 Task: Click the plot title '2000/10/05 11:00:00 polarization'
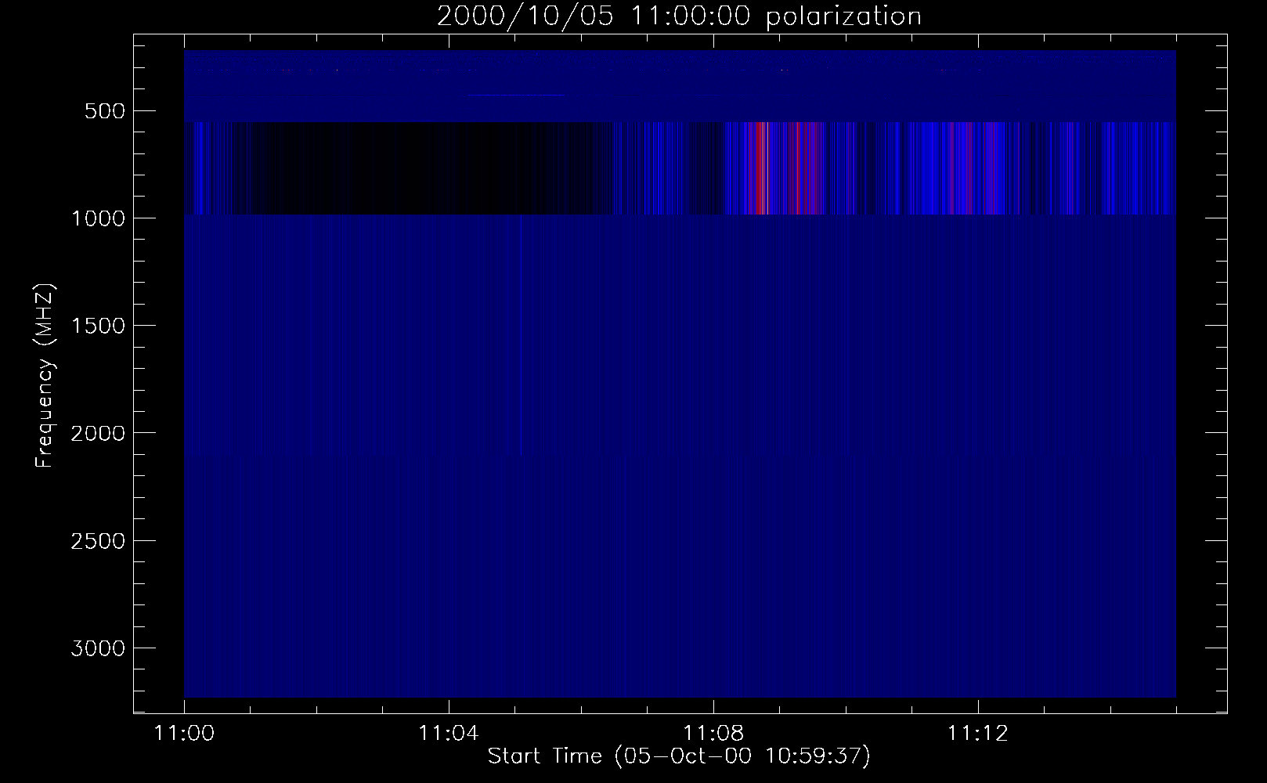click(679, 16)
